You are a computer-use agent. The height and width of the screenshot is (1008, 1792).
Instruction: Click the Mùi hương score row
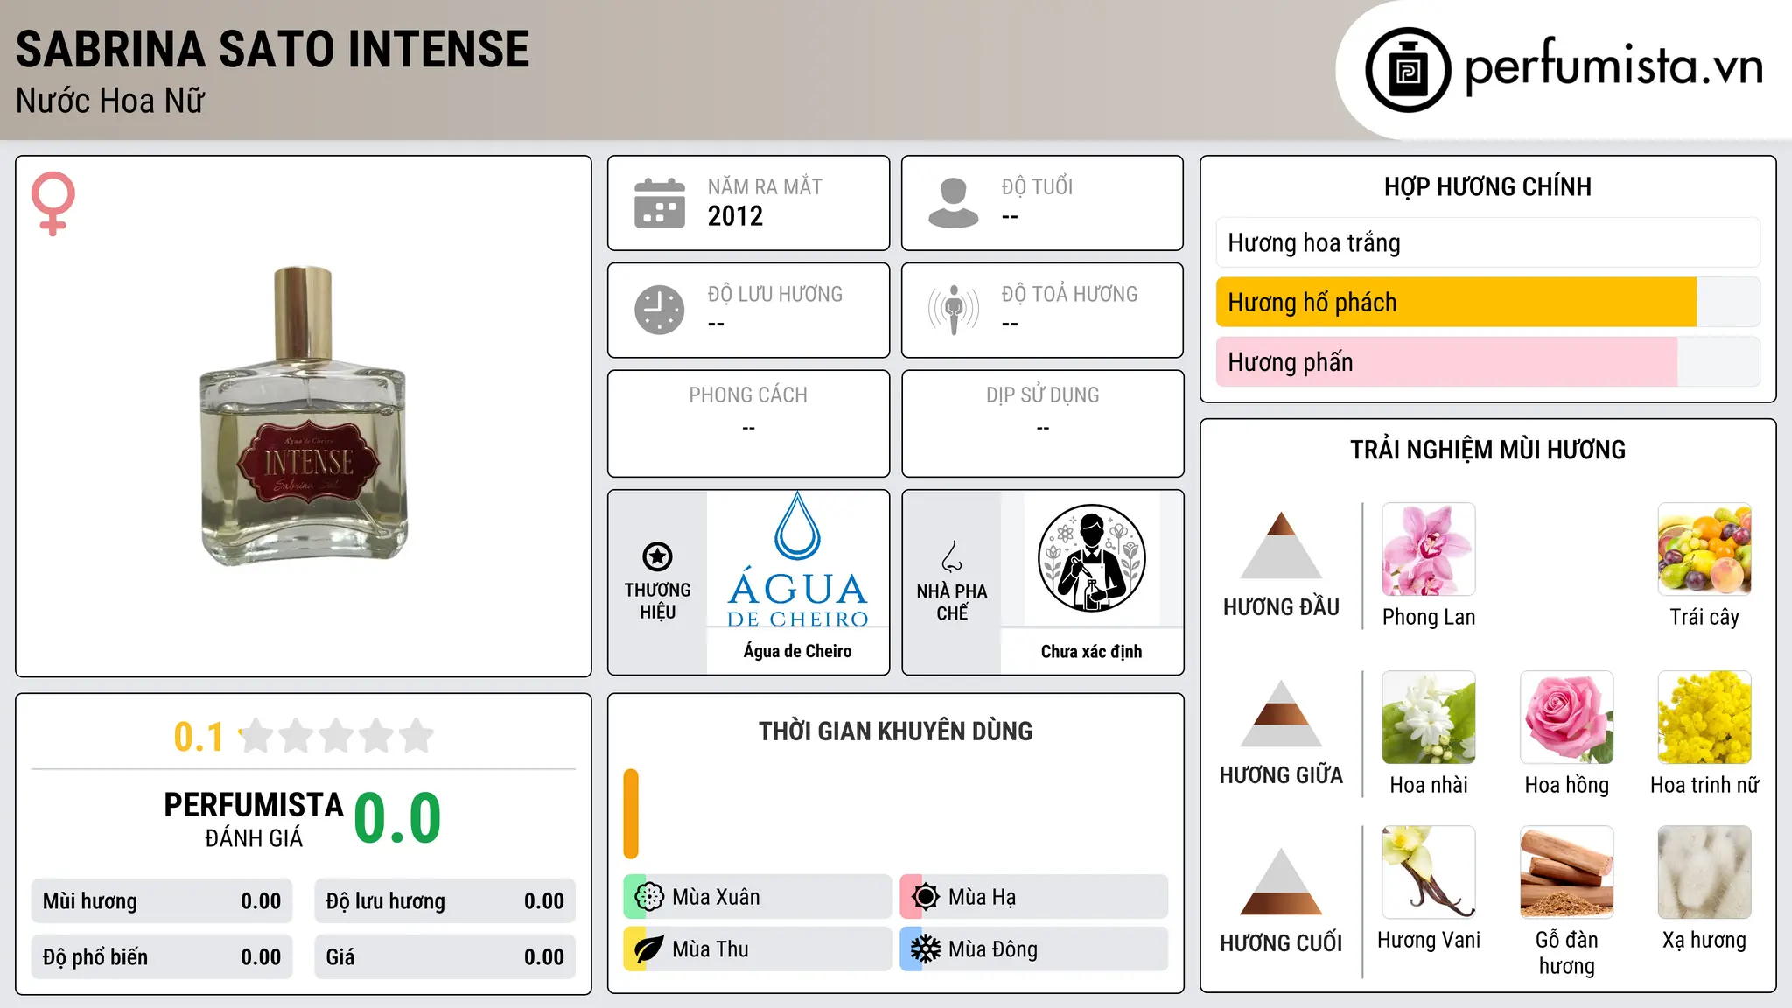tap(162, 900)
